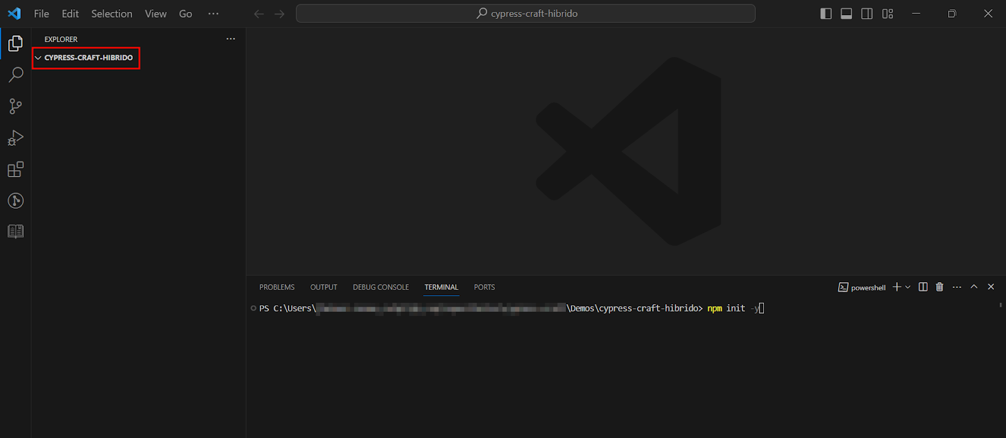1006x438 pixels.
Task: Open terminal panel more actions ellipsis
Action: coord(957,287)
